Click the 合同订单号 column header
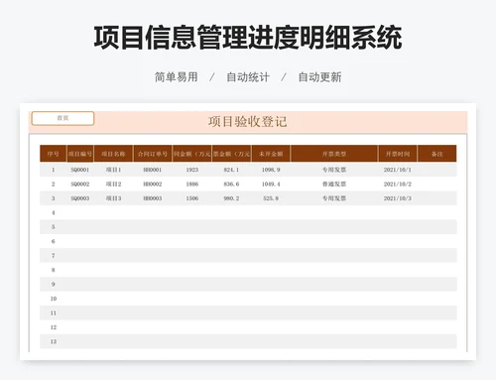The width and height of the screenshot is (496, 380). (x=153, y=154)
